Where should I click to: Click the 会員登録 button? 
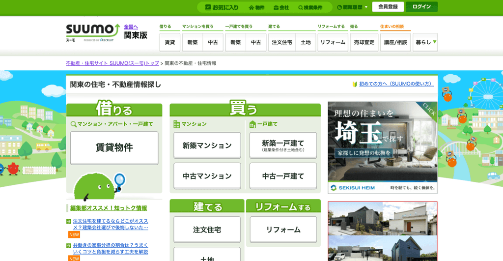pos(388,7)
